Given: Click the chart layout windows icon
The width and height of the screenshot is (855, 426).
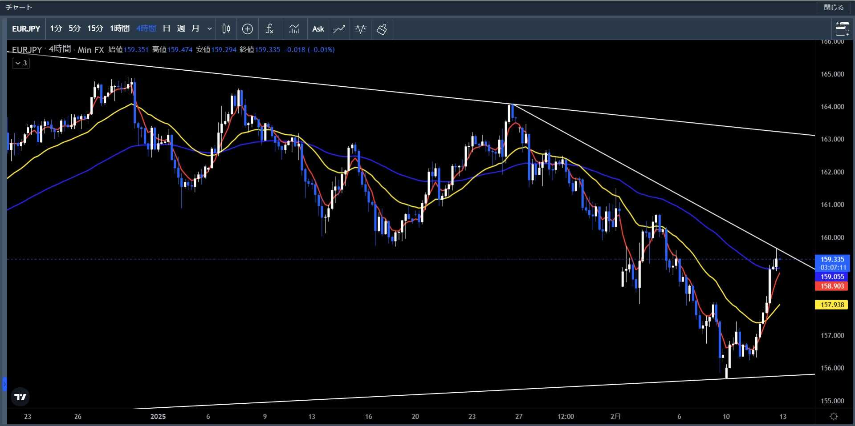Looking at the screenshot, I should tap(842, 29).
